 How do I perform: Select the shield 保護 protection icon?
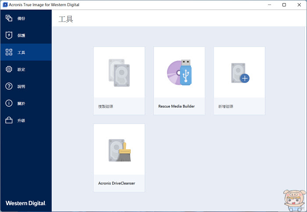point(9,35)
